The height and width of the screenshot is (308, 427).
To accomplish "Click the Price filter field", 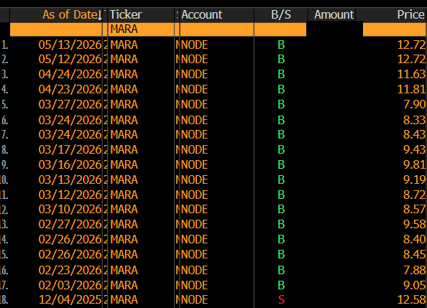I will click(x=395, y=29).
